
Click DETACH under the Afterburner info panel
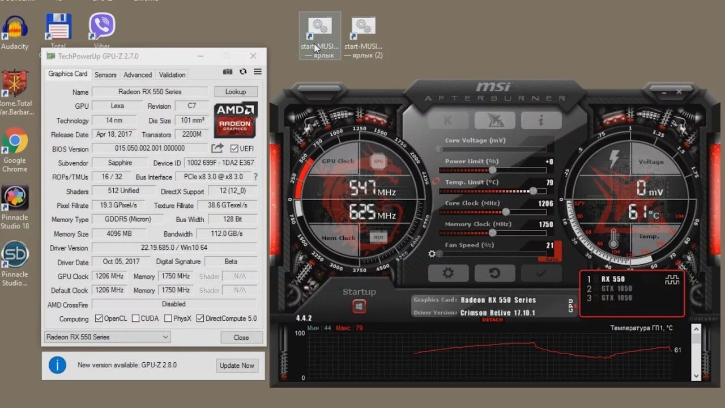(492, 320)
